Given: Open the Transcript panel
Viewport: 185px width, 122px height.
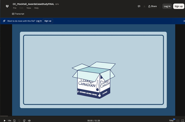Looking at the screenshot, I should [x=18, y=14].
